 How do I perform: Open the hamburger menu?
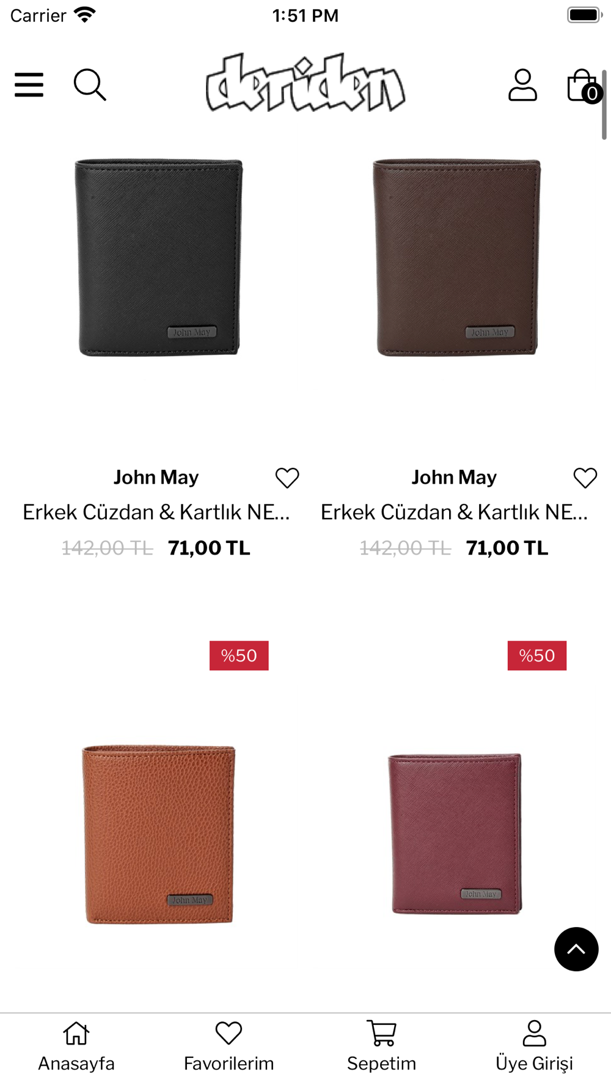click(29, 84)
